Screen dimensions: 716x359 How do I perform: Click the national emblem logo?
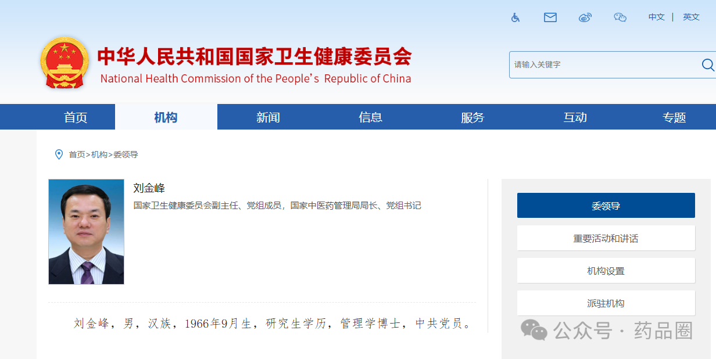(65, 63)
